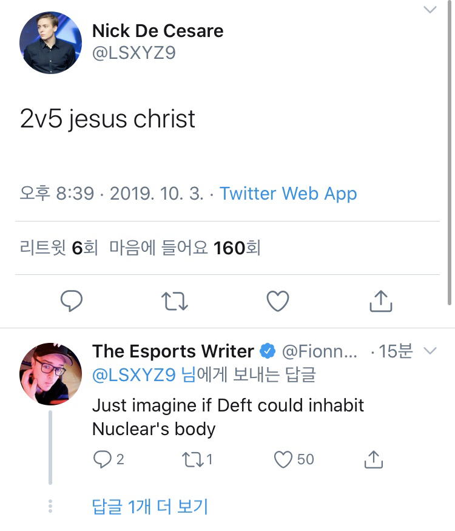
Task: Show one more reply in thread
Action: pyautogui.click(x=150, y=507)
